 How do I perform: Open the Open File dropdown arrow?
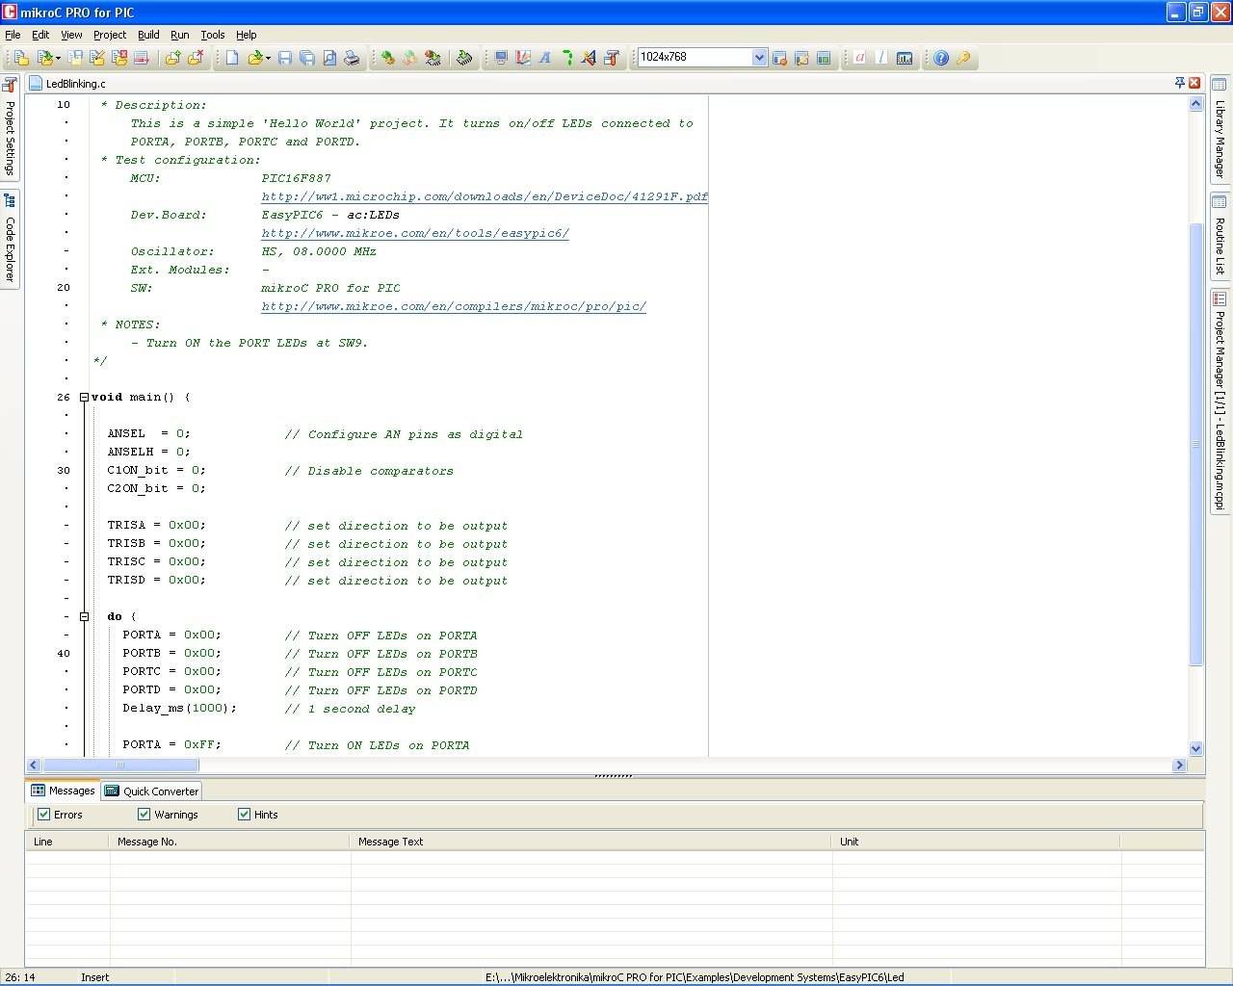coord(268,58)
